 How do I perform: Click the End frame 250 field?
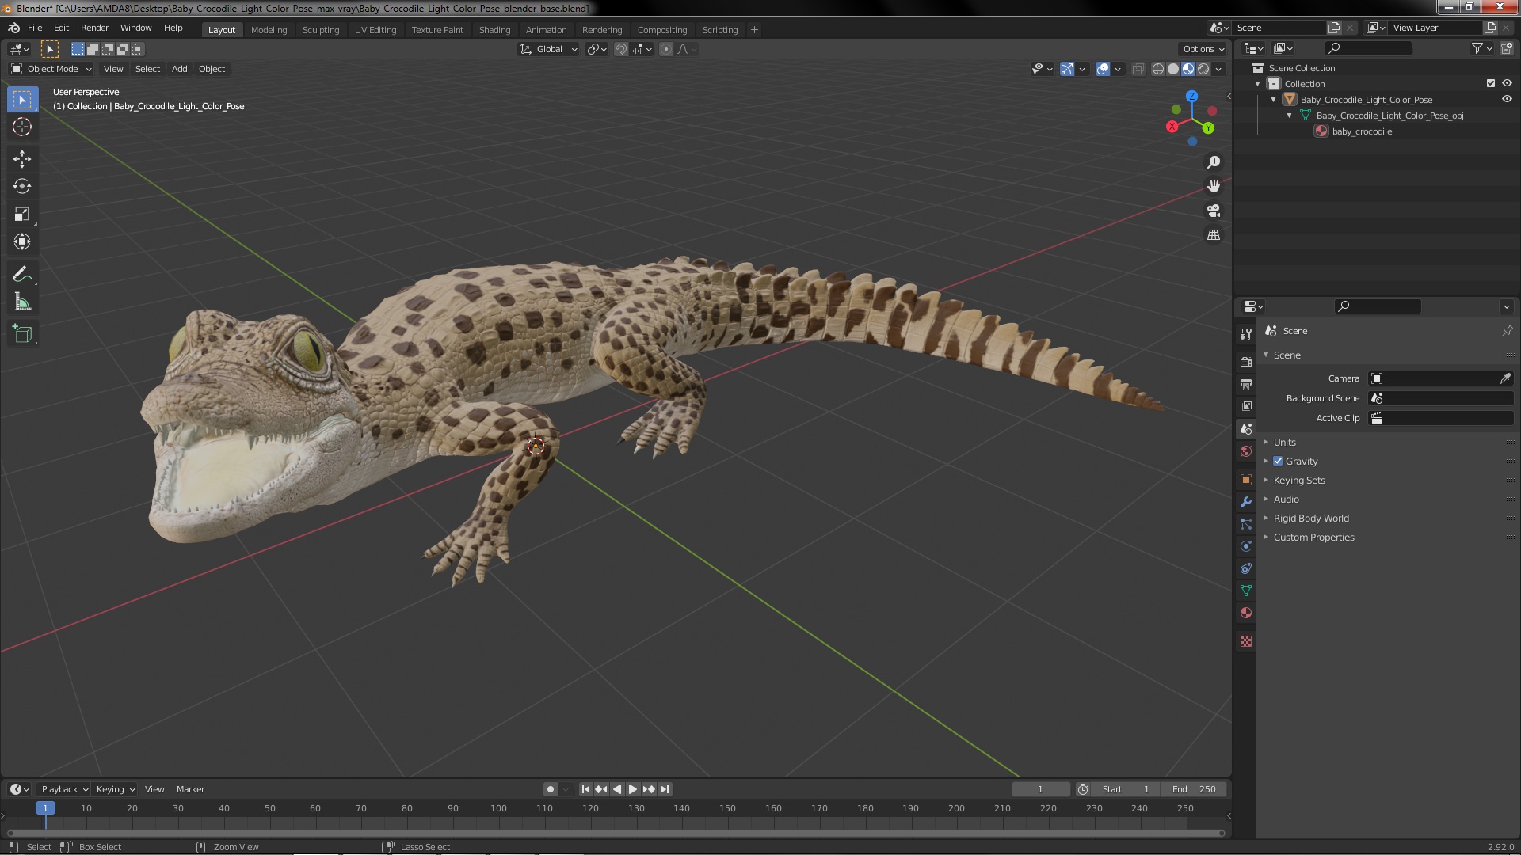click(x=1195, y=789)
